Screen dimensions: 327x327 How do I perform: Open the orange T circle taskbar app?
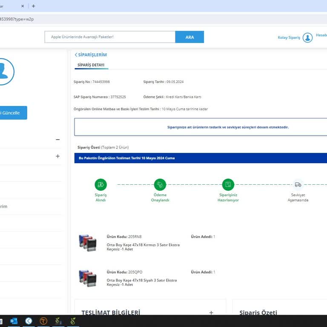point(43,321)
